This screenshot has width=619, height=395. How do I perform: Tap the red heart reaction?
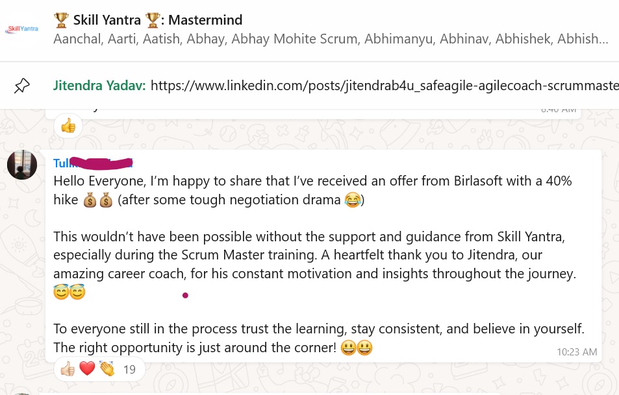(87, 370)
